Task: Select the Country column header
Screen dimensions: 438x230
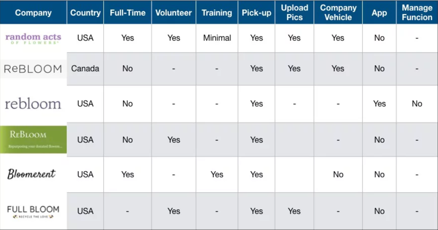Action: click(85, 13)
